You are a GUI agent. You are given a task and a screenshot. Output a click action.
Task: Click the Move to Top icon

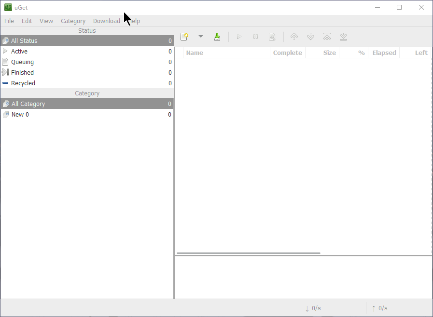(327, 37)
